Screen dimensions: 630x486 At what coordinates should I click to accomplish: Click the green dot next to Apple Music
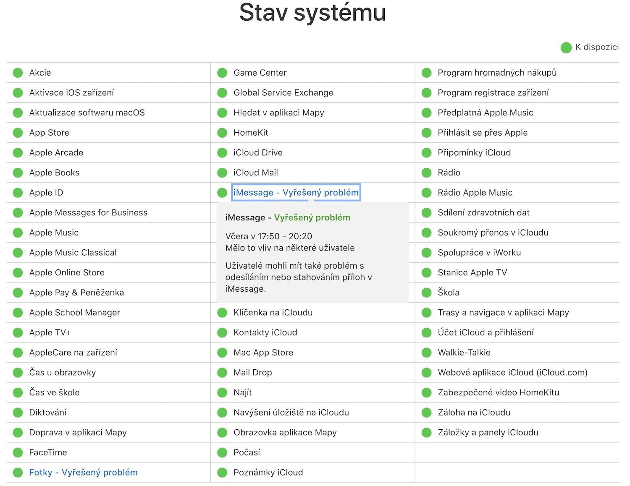[x=18, y=233]
